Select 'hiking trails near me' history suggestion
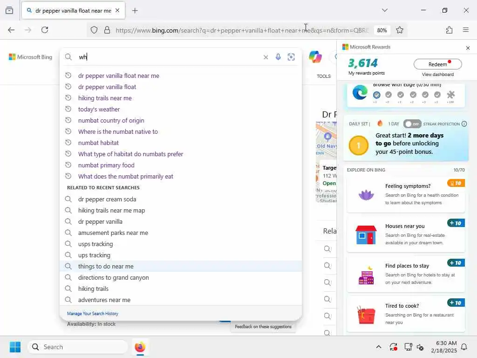The image size is (477, 358). coord(181,98)
